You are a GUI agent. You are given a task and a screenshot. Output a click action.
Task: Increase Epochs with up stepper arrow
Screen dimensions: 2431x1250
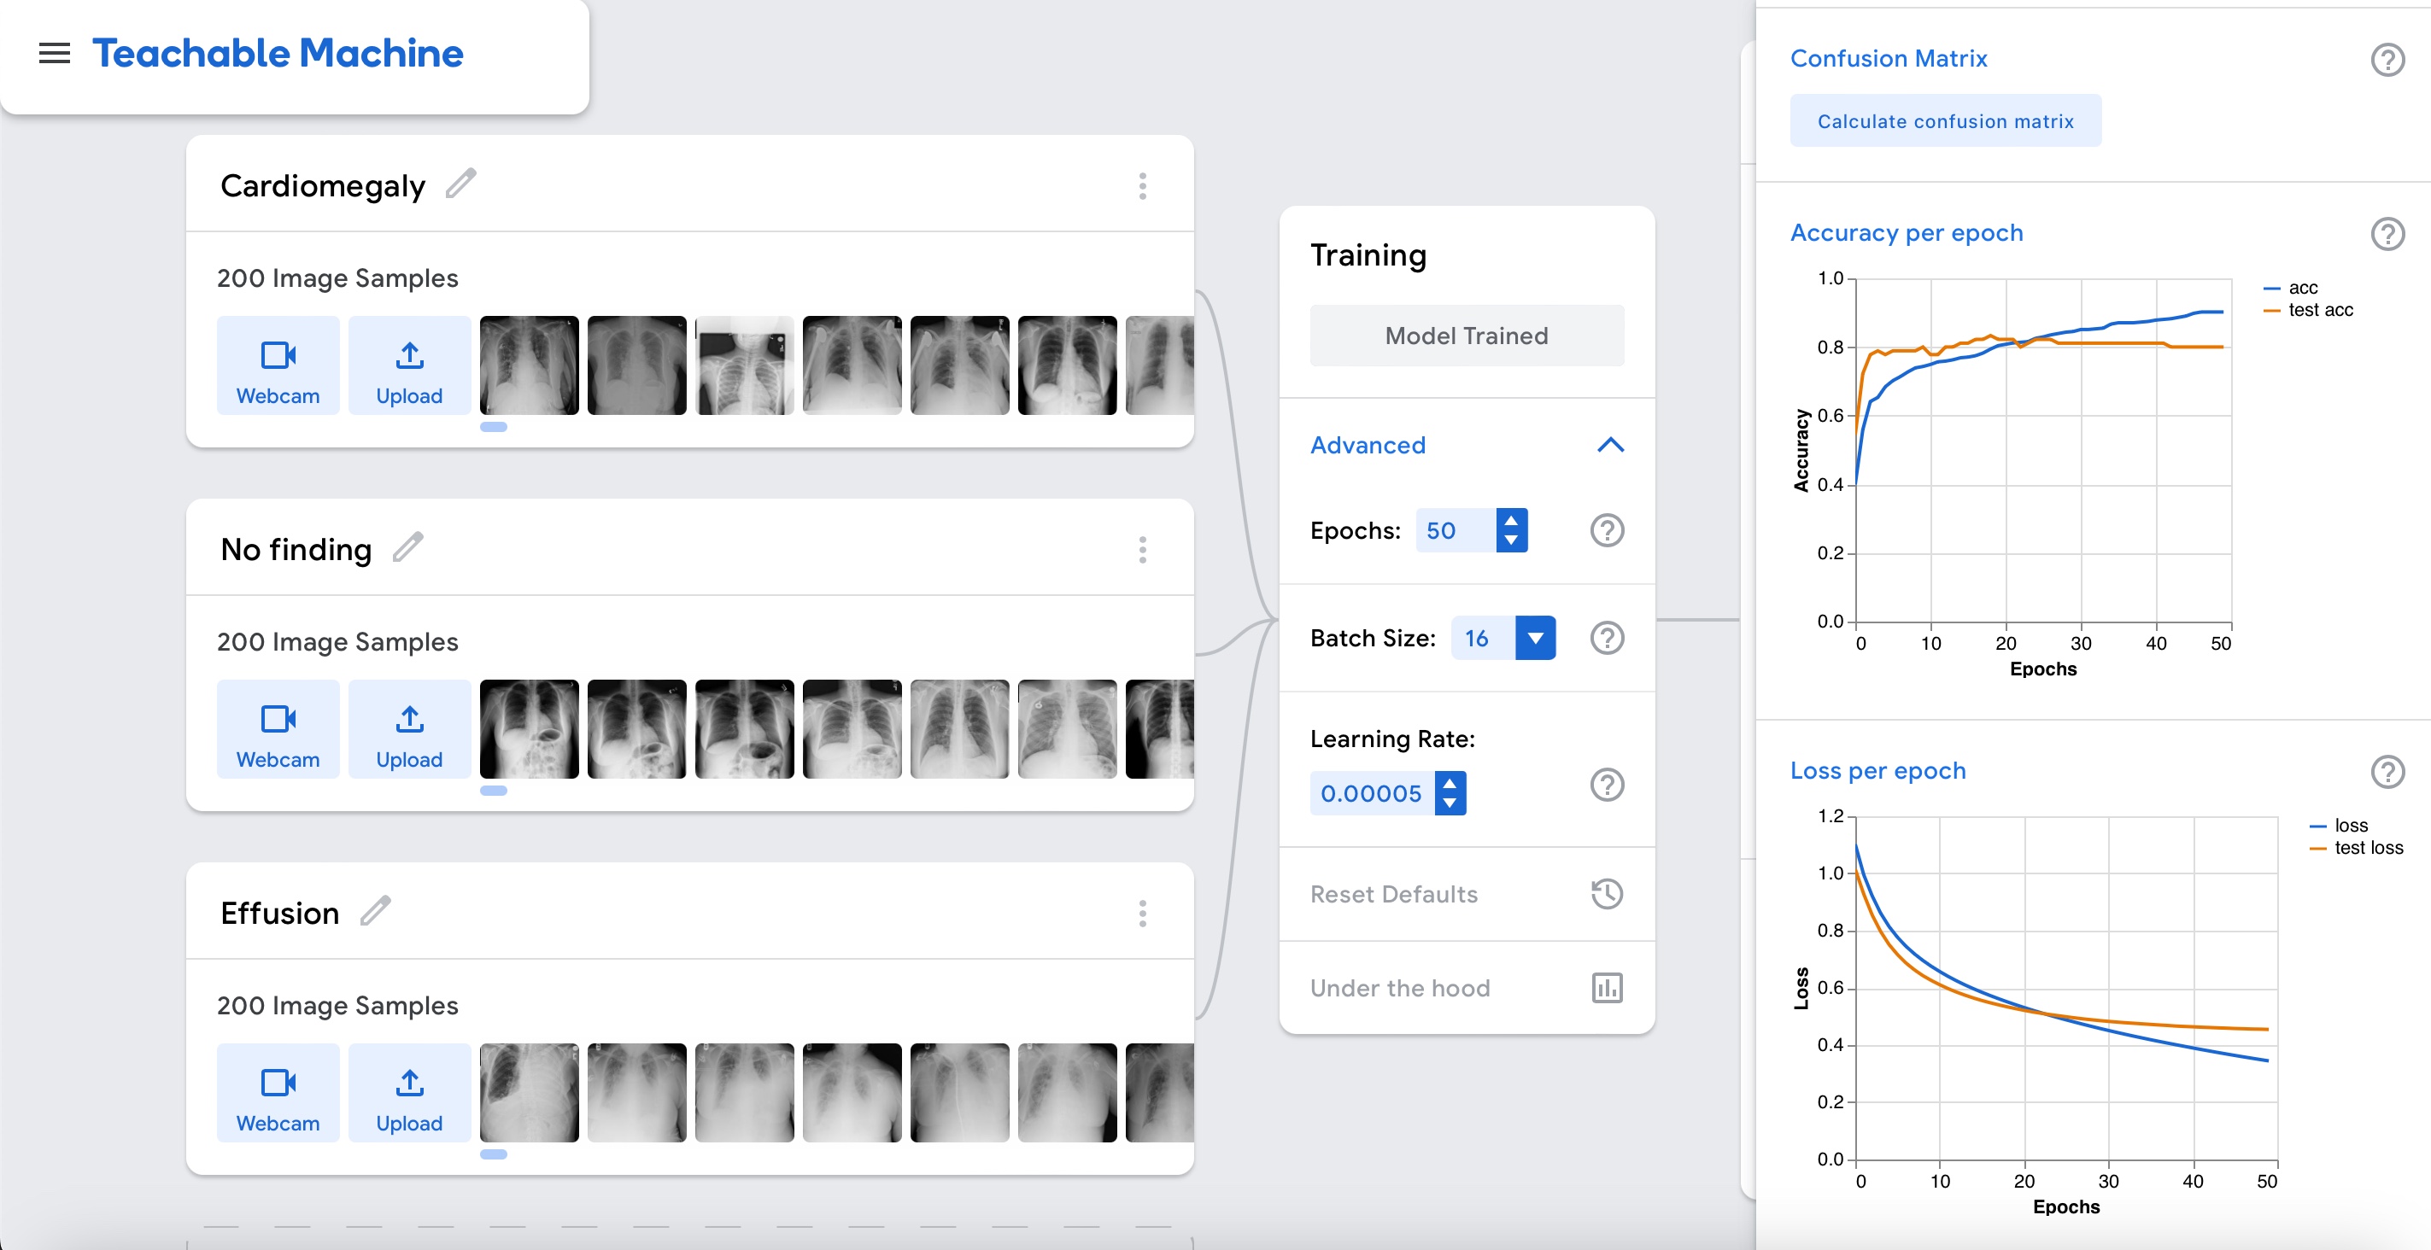1511,521
